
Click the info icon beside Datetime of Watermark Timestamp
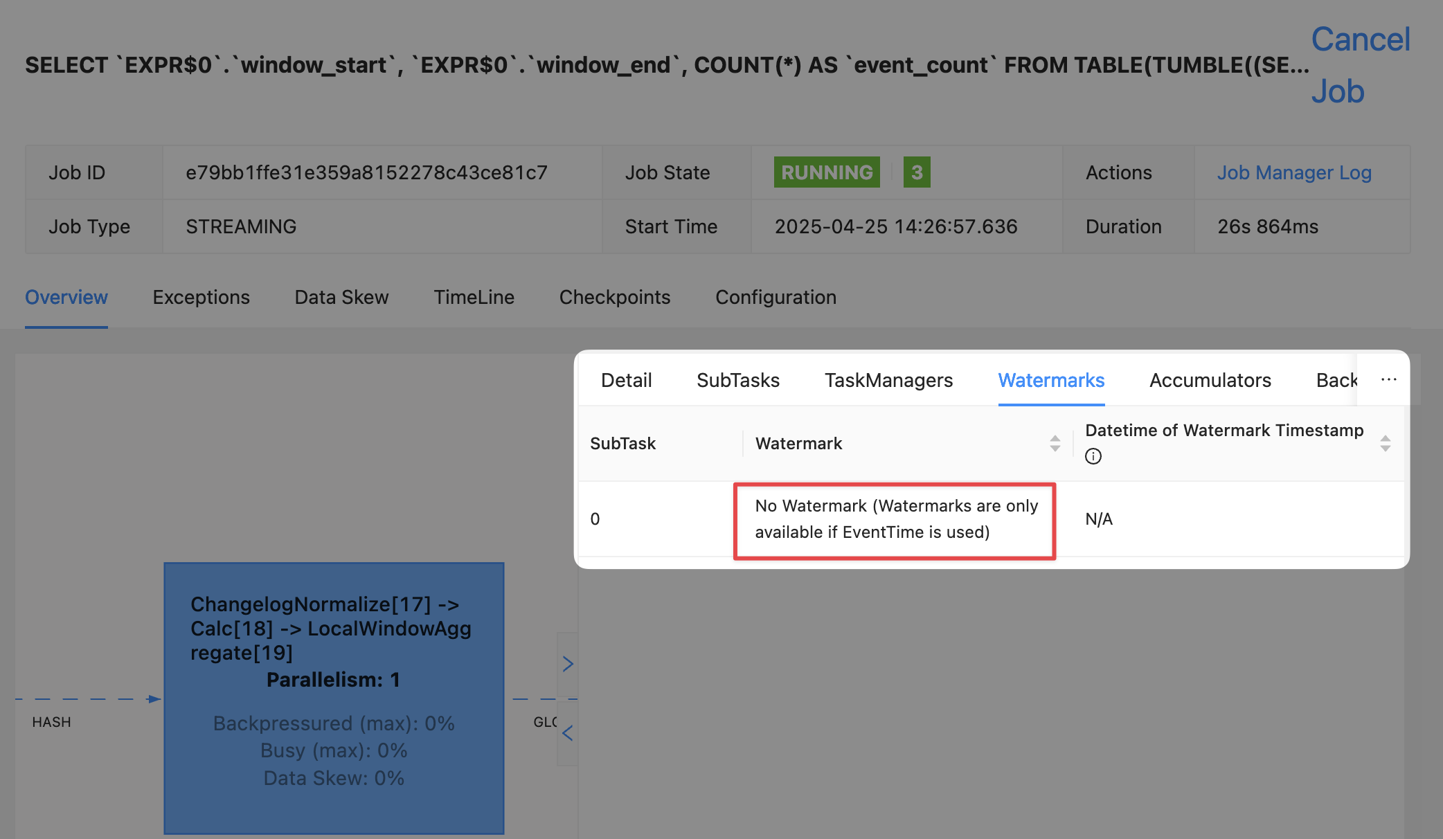(x=1093, y=456)
